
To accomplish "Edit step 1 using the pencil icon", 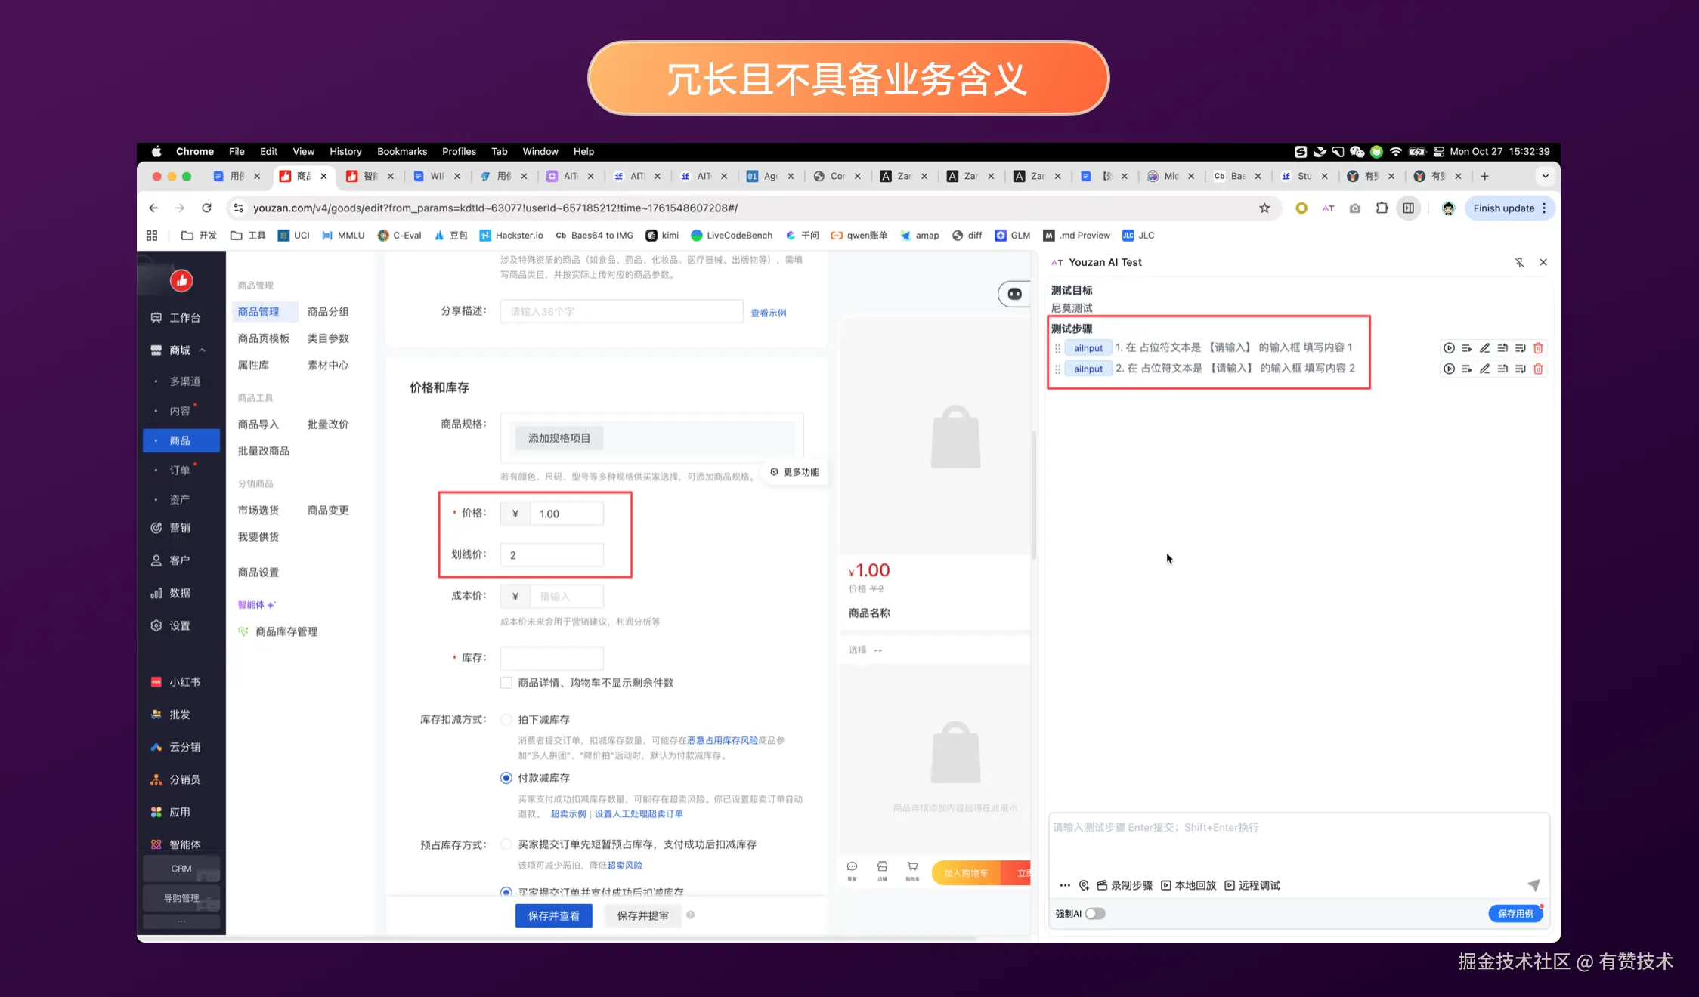I will coord(1484,348).
